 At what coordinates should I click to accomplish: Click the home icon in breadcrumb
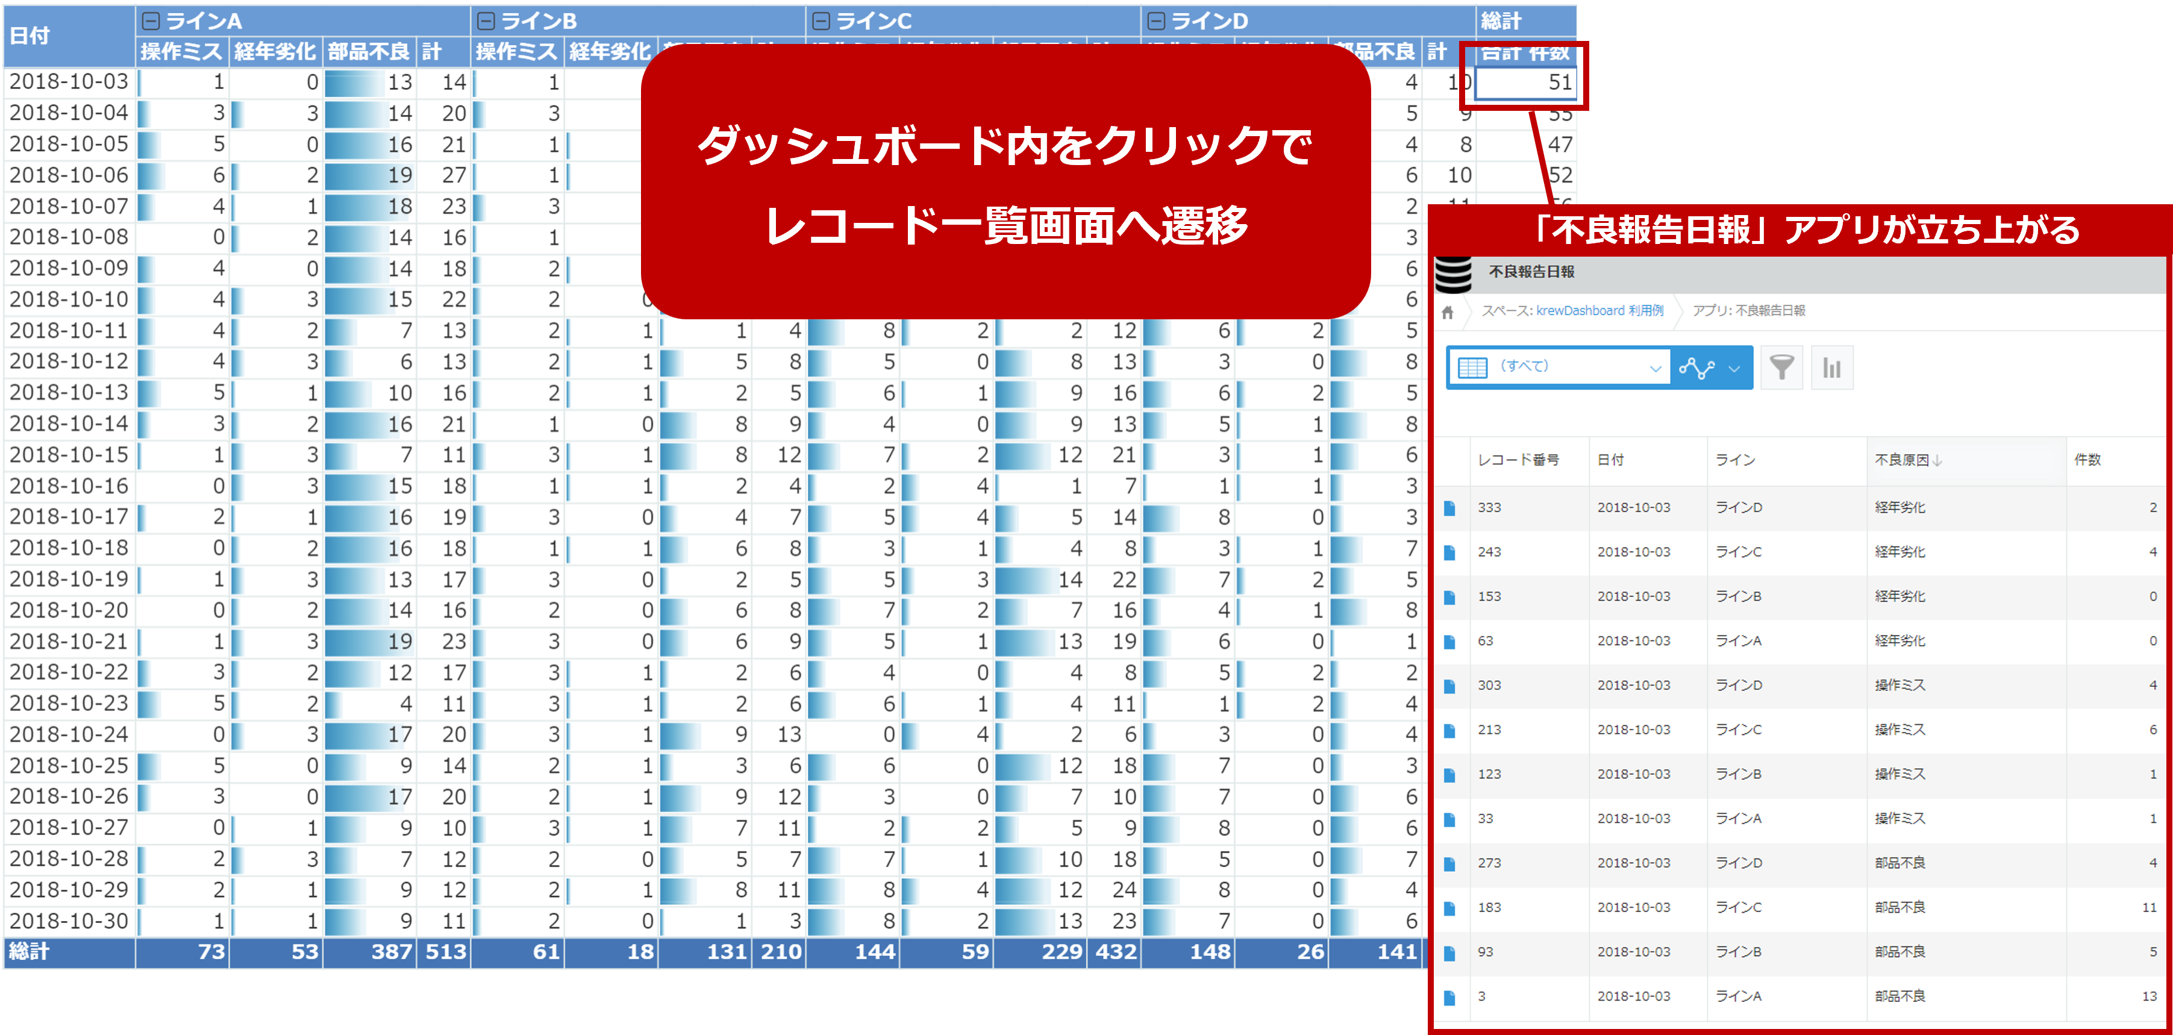(x=1448, y=312)
